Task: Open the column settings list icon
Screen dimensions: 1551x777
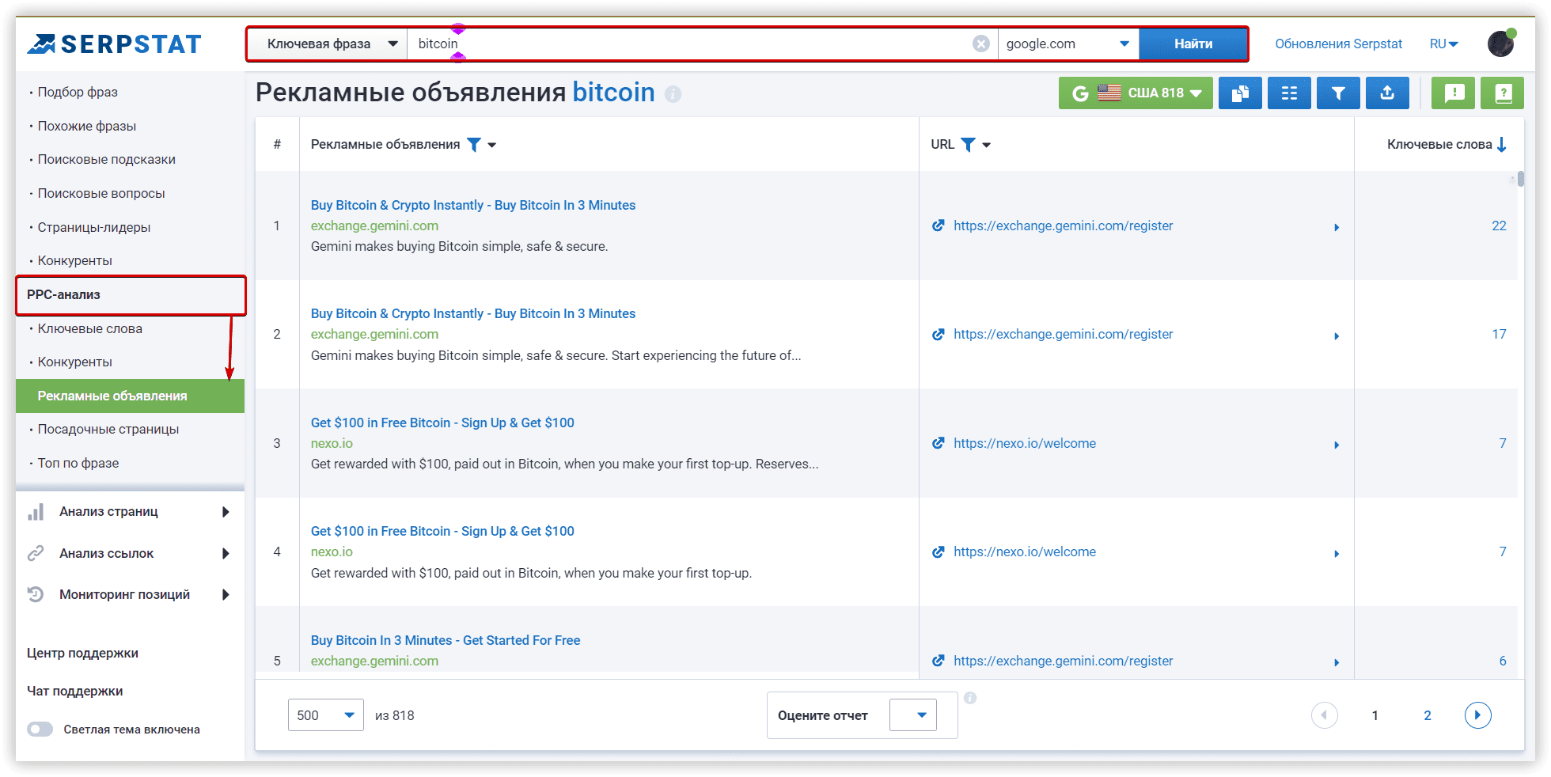Action: tap(1289, 93)
